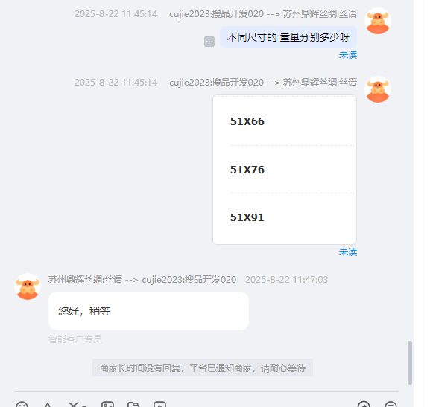Click the send file folder icon

pos(133,405)
